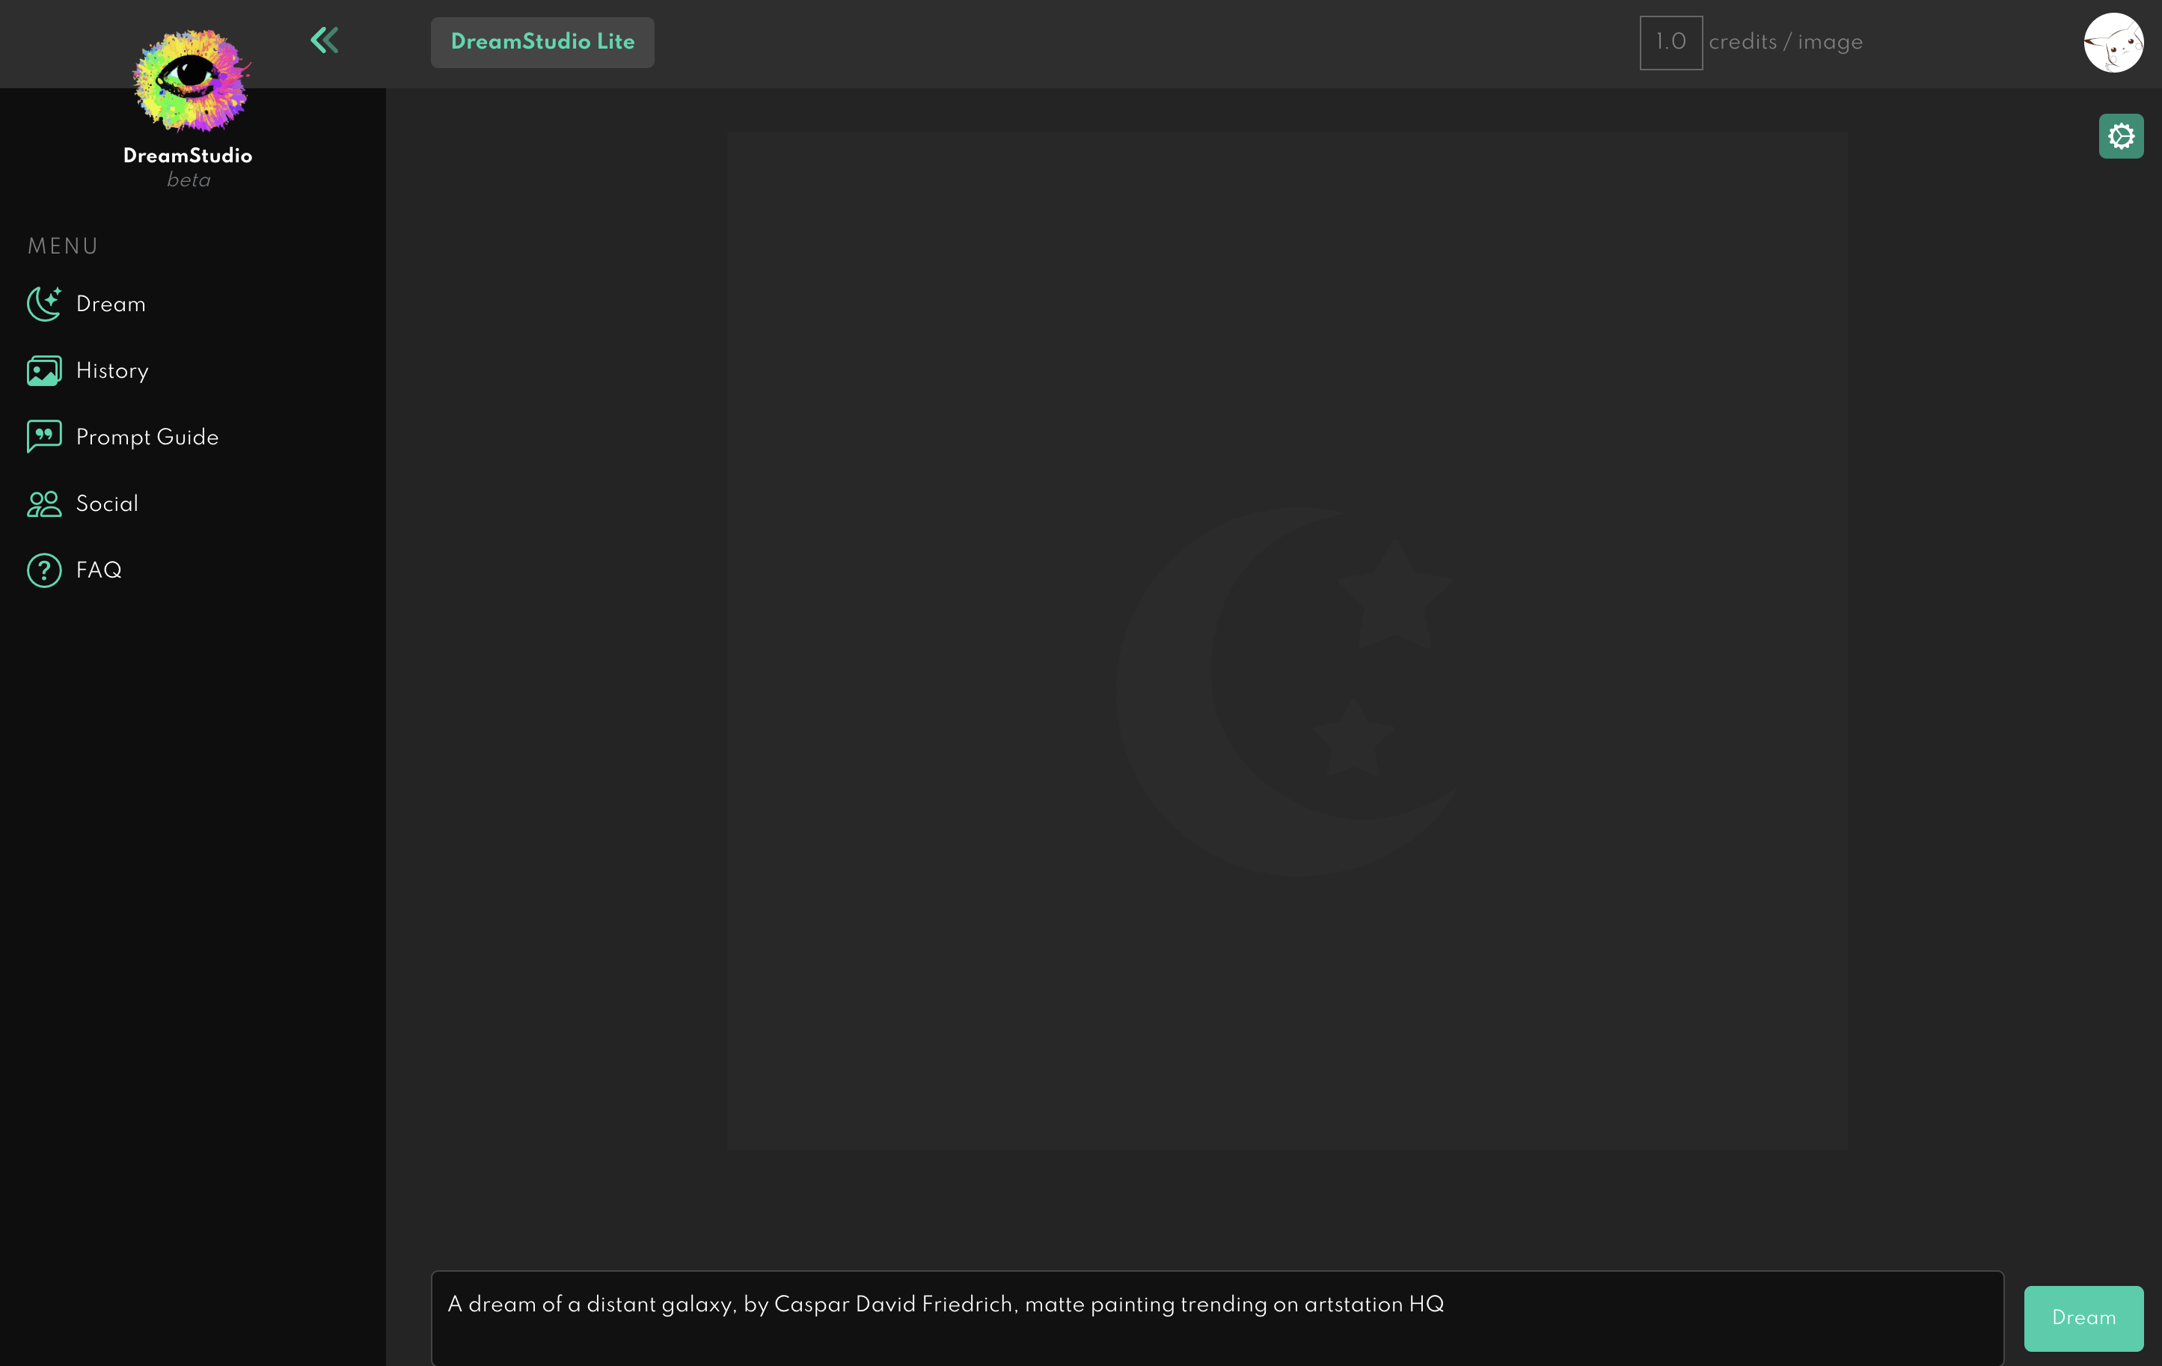Image resolution: width=2162 pixels, height=1366 pixels.
Task: Click the Dream navigation icon
Action: [x=44, y=304]
